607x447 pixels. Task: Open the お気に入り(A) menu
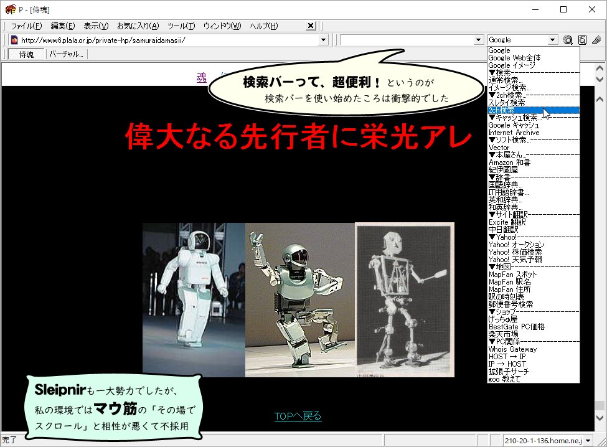coord(138,26)
